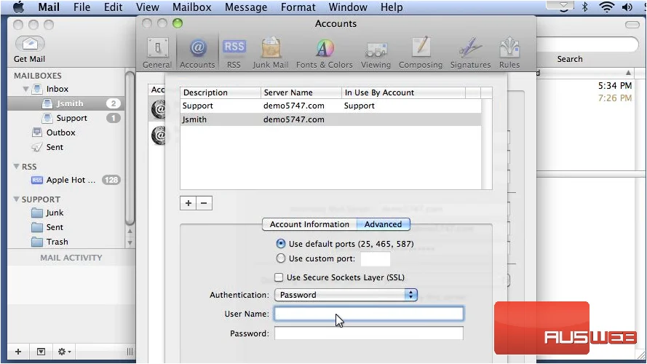This screenshot has width=647, height=364.
Task: Open the General preferences pane
Action: pyautogui.click(x=157, y=53)
